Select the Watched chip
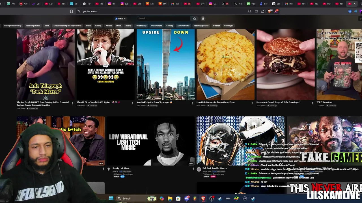 tap(216, 26)
